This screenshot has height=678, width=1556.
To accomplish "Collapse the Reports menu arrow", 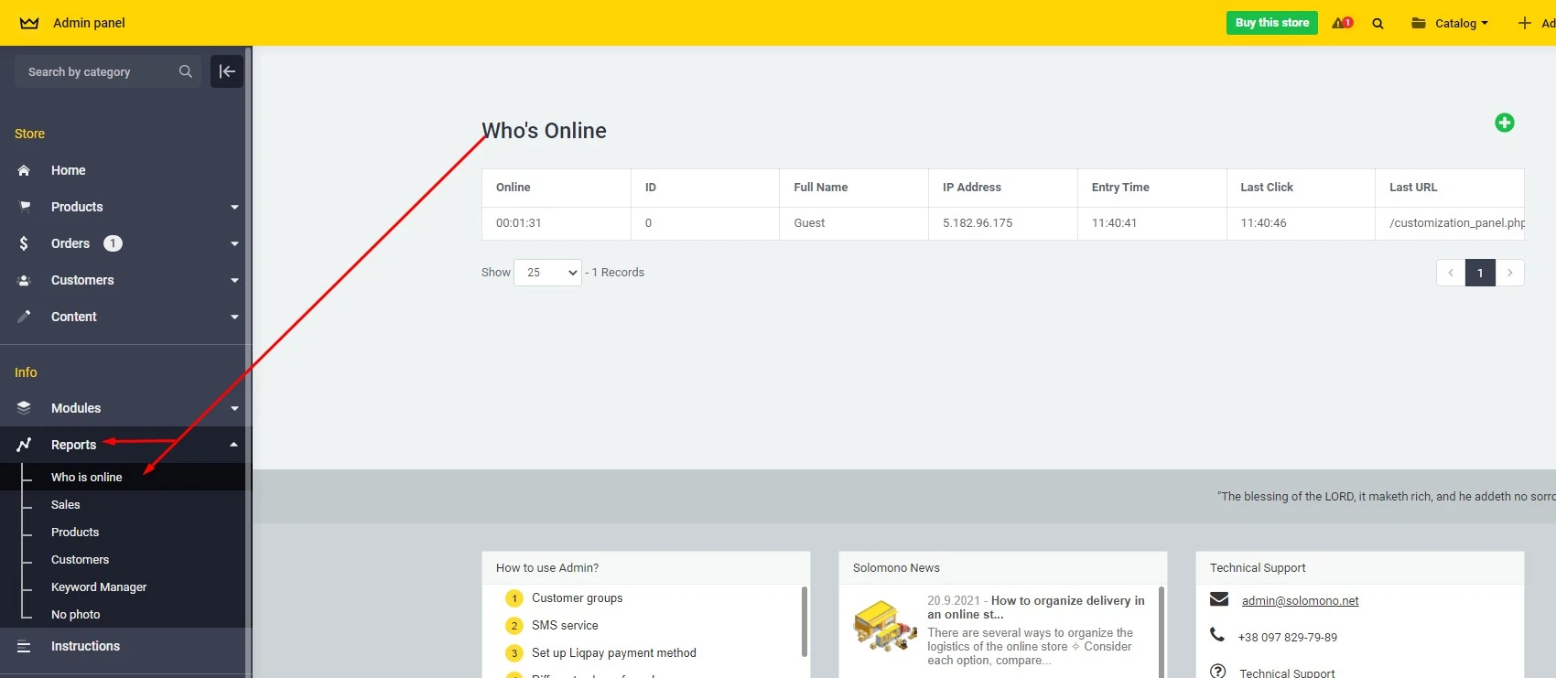I will [234, 445].
